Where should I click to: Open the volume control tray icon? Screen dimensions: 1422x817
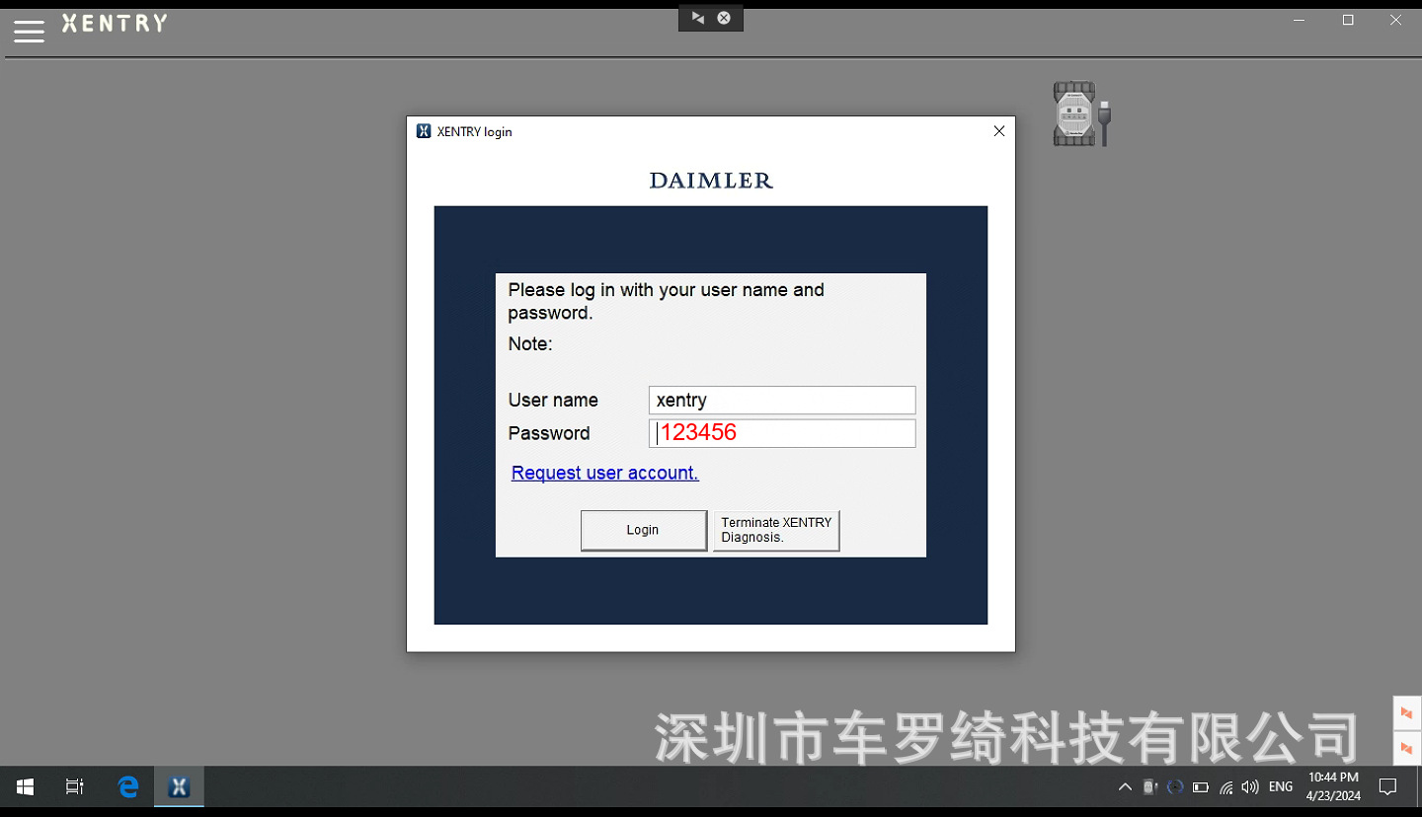pyautogui.click(x=1251, y=787)
